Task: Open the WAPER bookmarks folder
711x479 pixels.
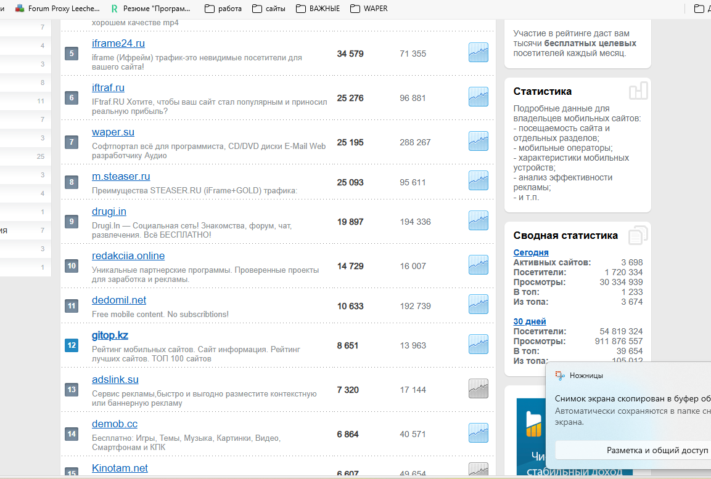Action: click(369, 9)
